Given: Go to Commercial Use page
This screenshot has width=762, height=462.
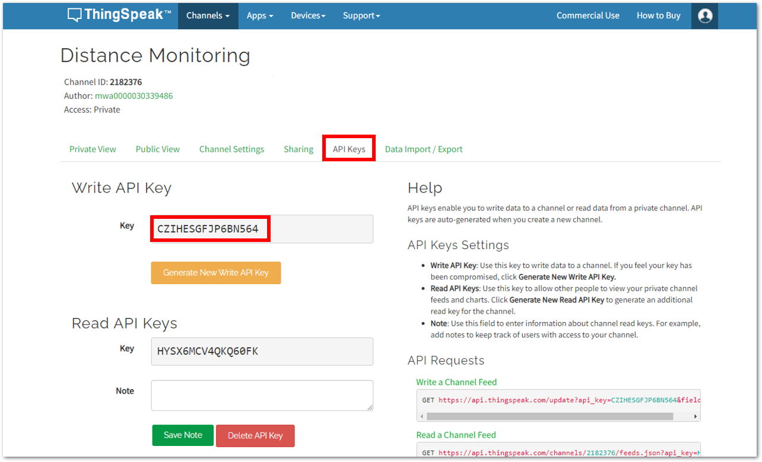Looking at the screenshot, I should pos(588,15).
